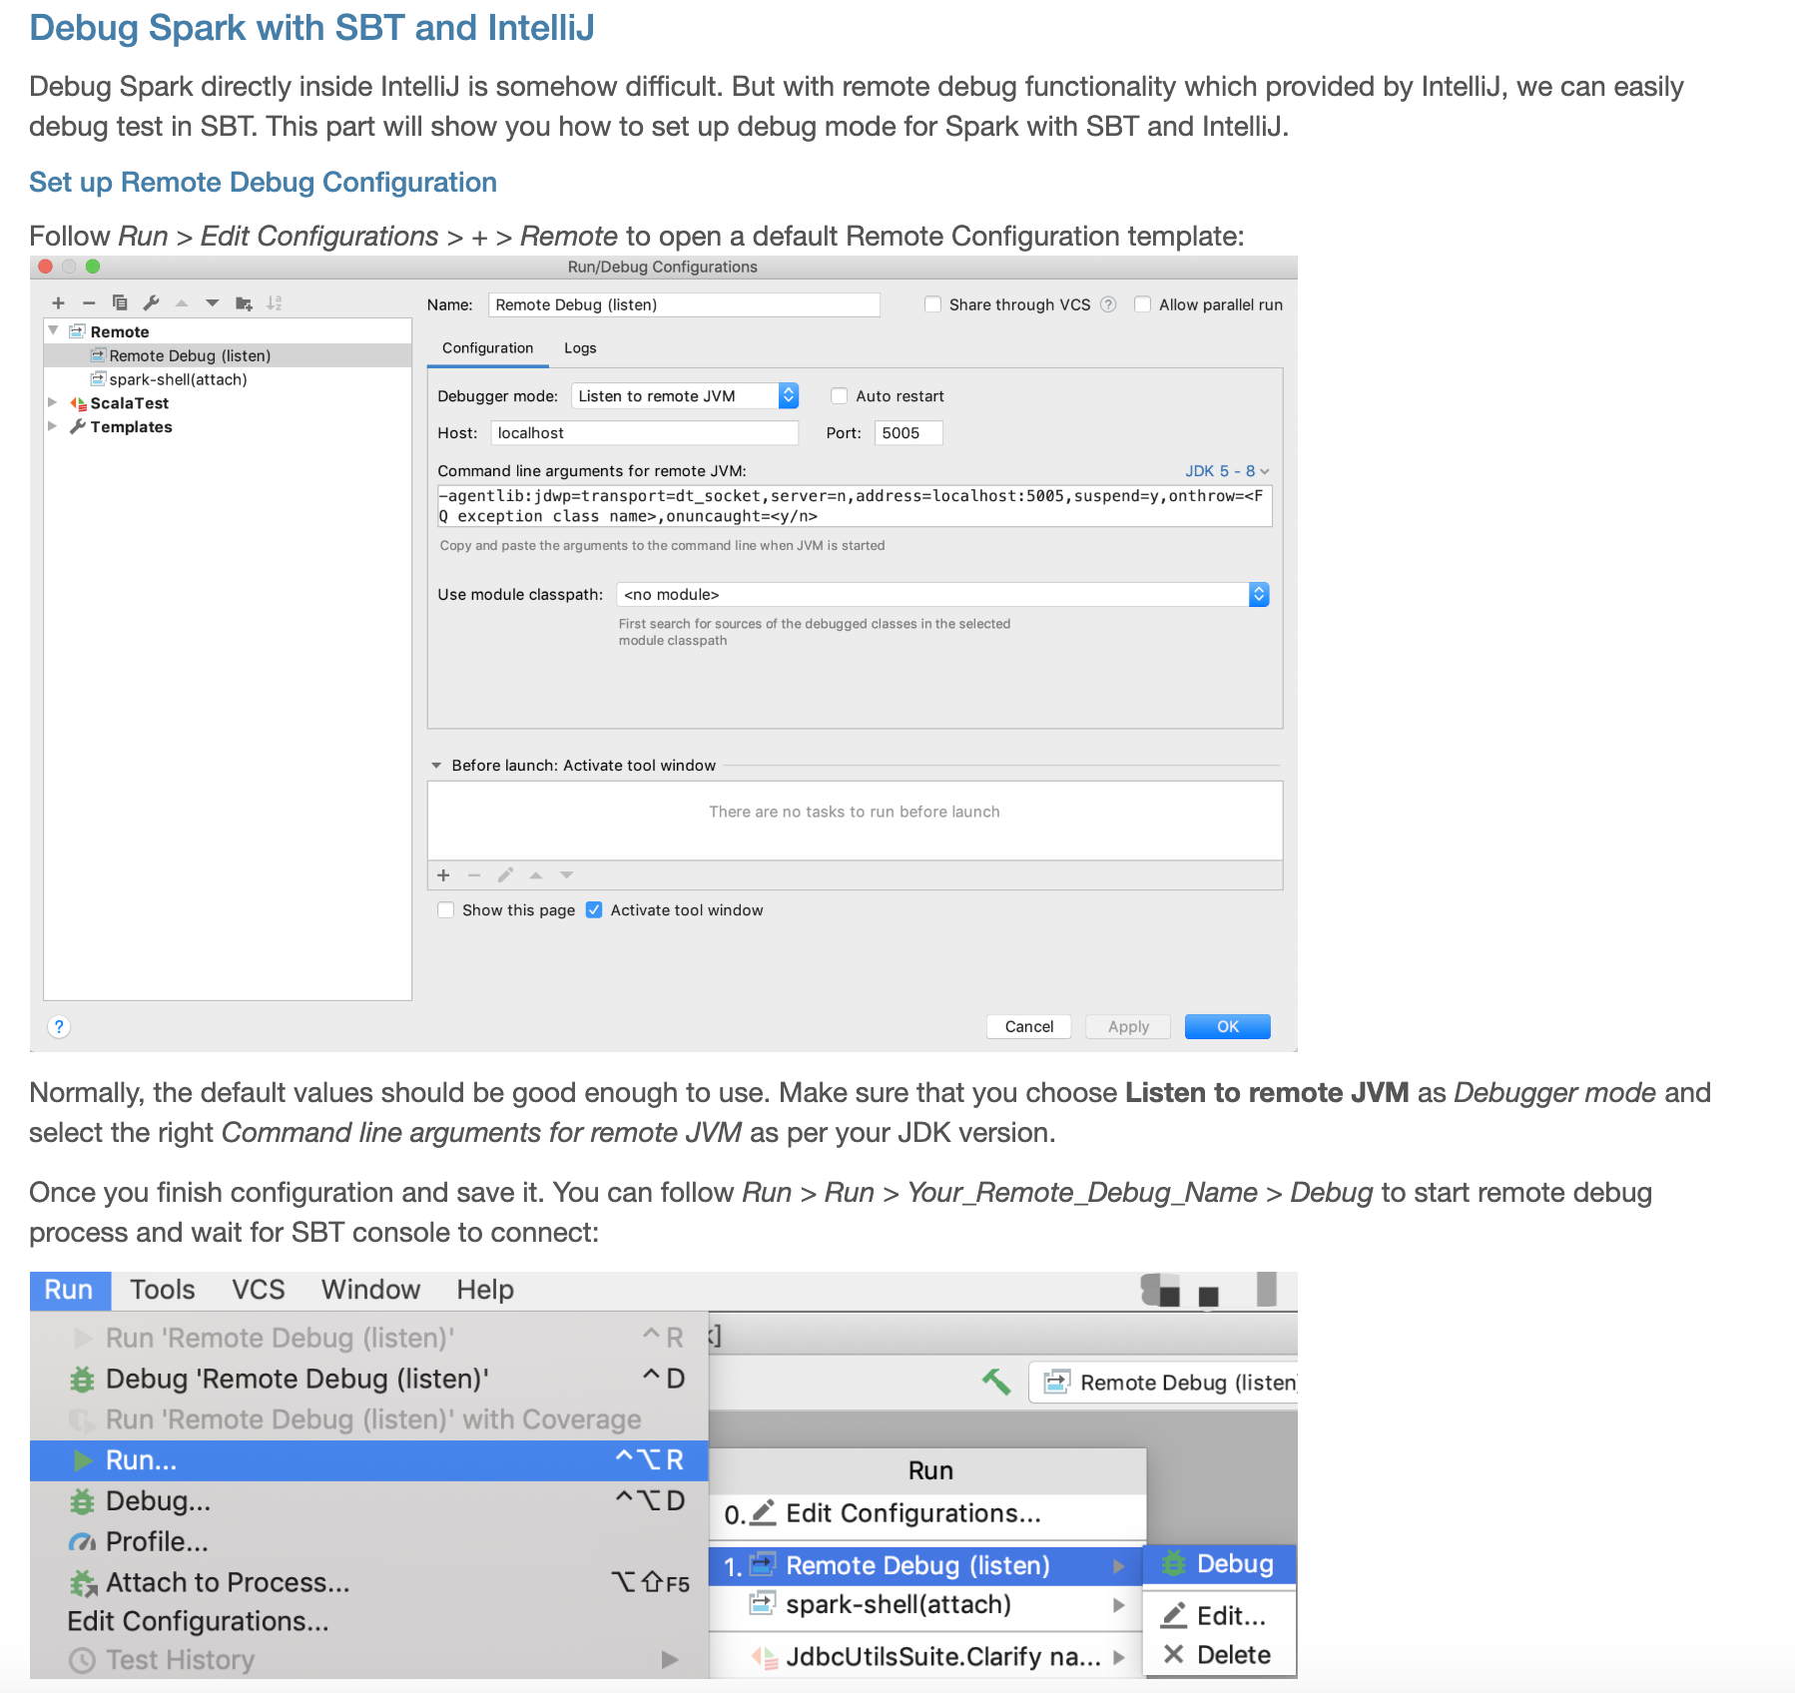Select the Configuration tab

pyautogui.click(x=488, y=348)
